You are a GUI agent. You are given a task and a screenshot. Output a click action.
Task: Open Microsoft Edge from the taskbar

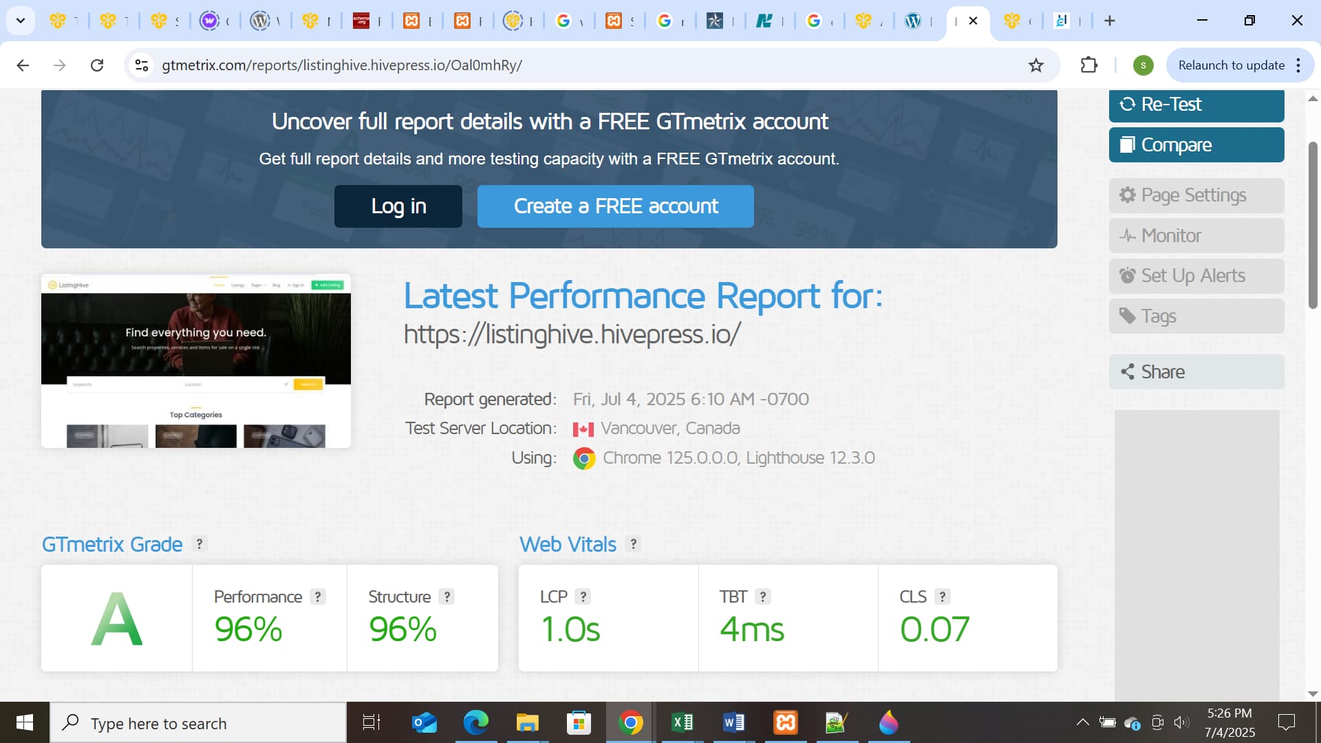tap(476, 723)
